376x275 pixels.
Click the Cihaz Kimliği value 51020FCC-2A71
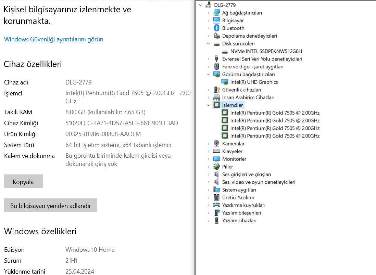[122, 123]
